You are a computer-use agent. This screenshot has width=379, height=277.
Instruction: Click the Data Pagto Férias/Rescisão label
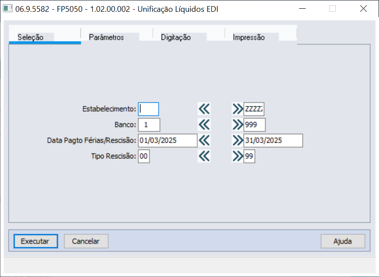[x=92, y=141]
